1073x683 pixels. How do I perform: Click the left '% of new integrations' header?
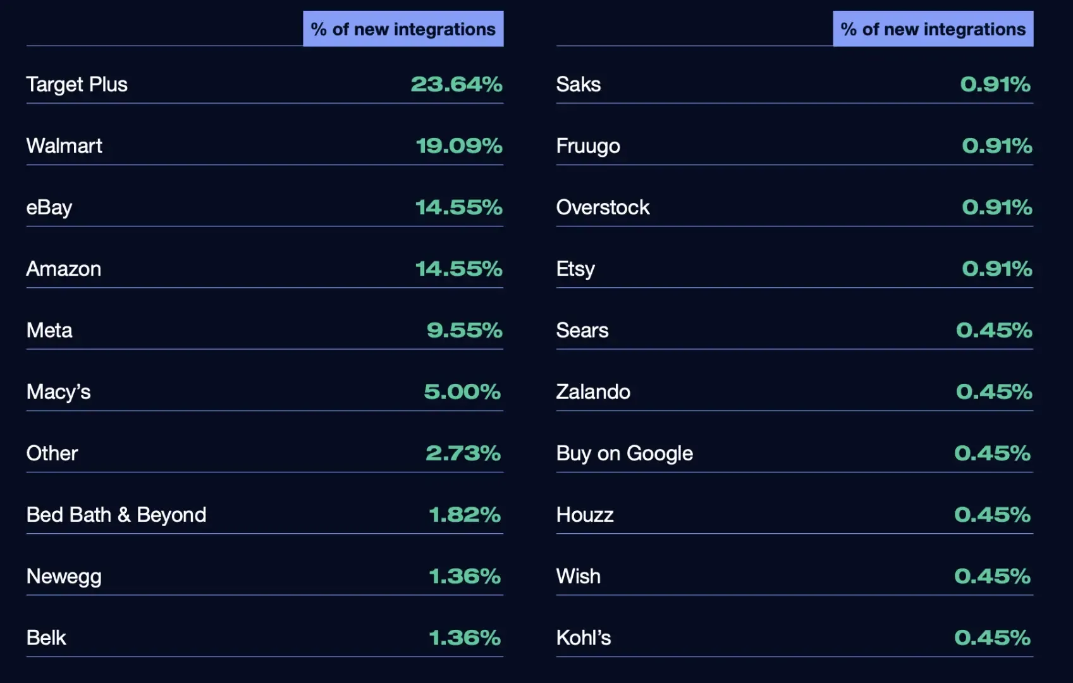pyautogui.click(x=403, y=29)
